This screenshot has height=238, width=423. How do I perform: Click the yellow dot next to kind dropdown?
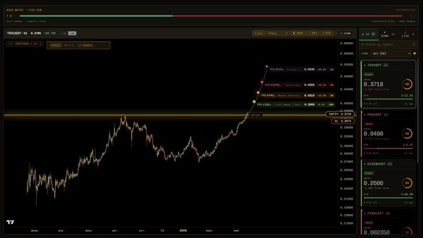point(415,53)
